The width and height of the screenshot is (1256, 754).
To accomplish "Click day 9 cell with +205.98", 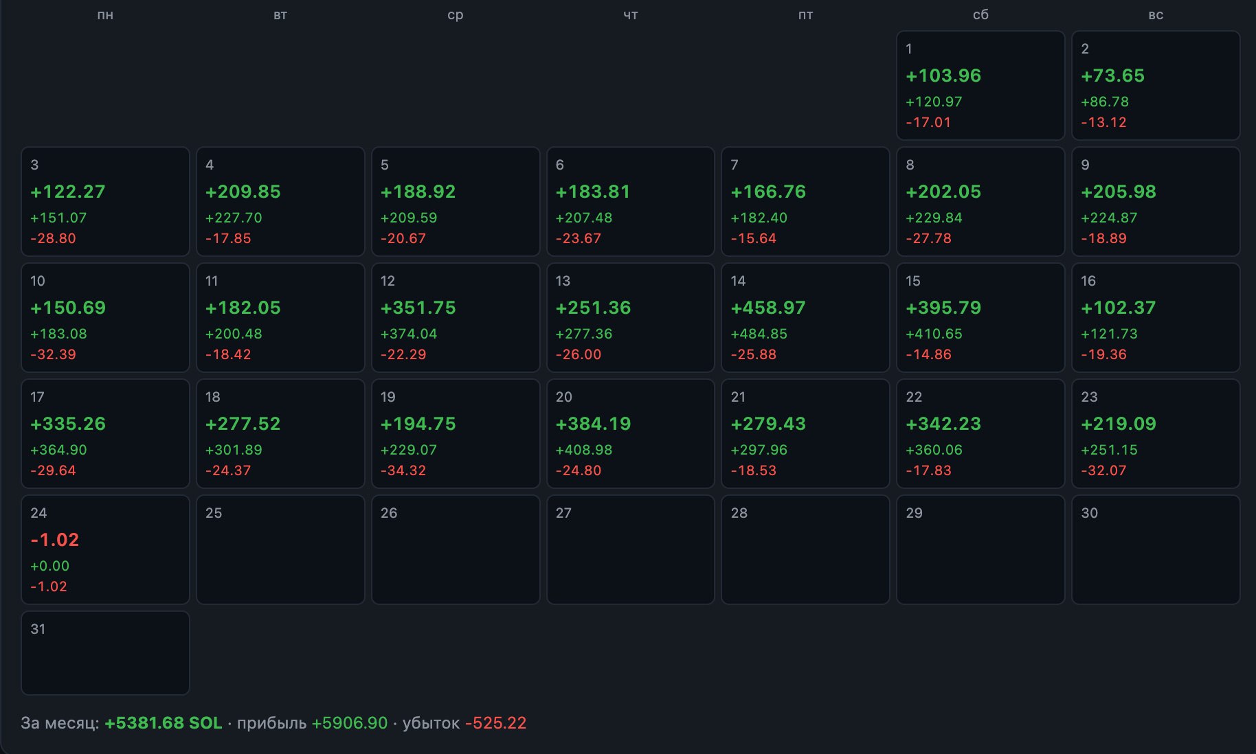I will coord(1156,201).
